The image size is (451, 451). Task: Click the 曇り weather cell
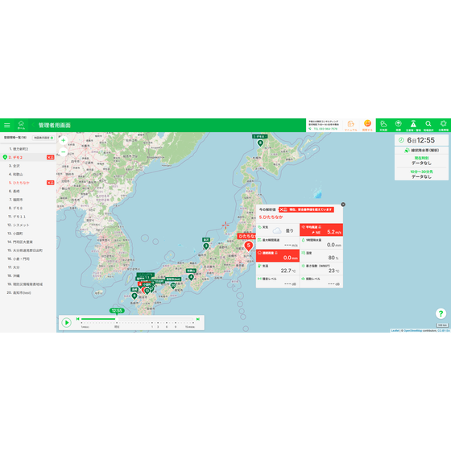click(278, 230)
